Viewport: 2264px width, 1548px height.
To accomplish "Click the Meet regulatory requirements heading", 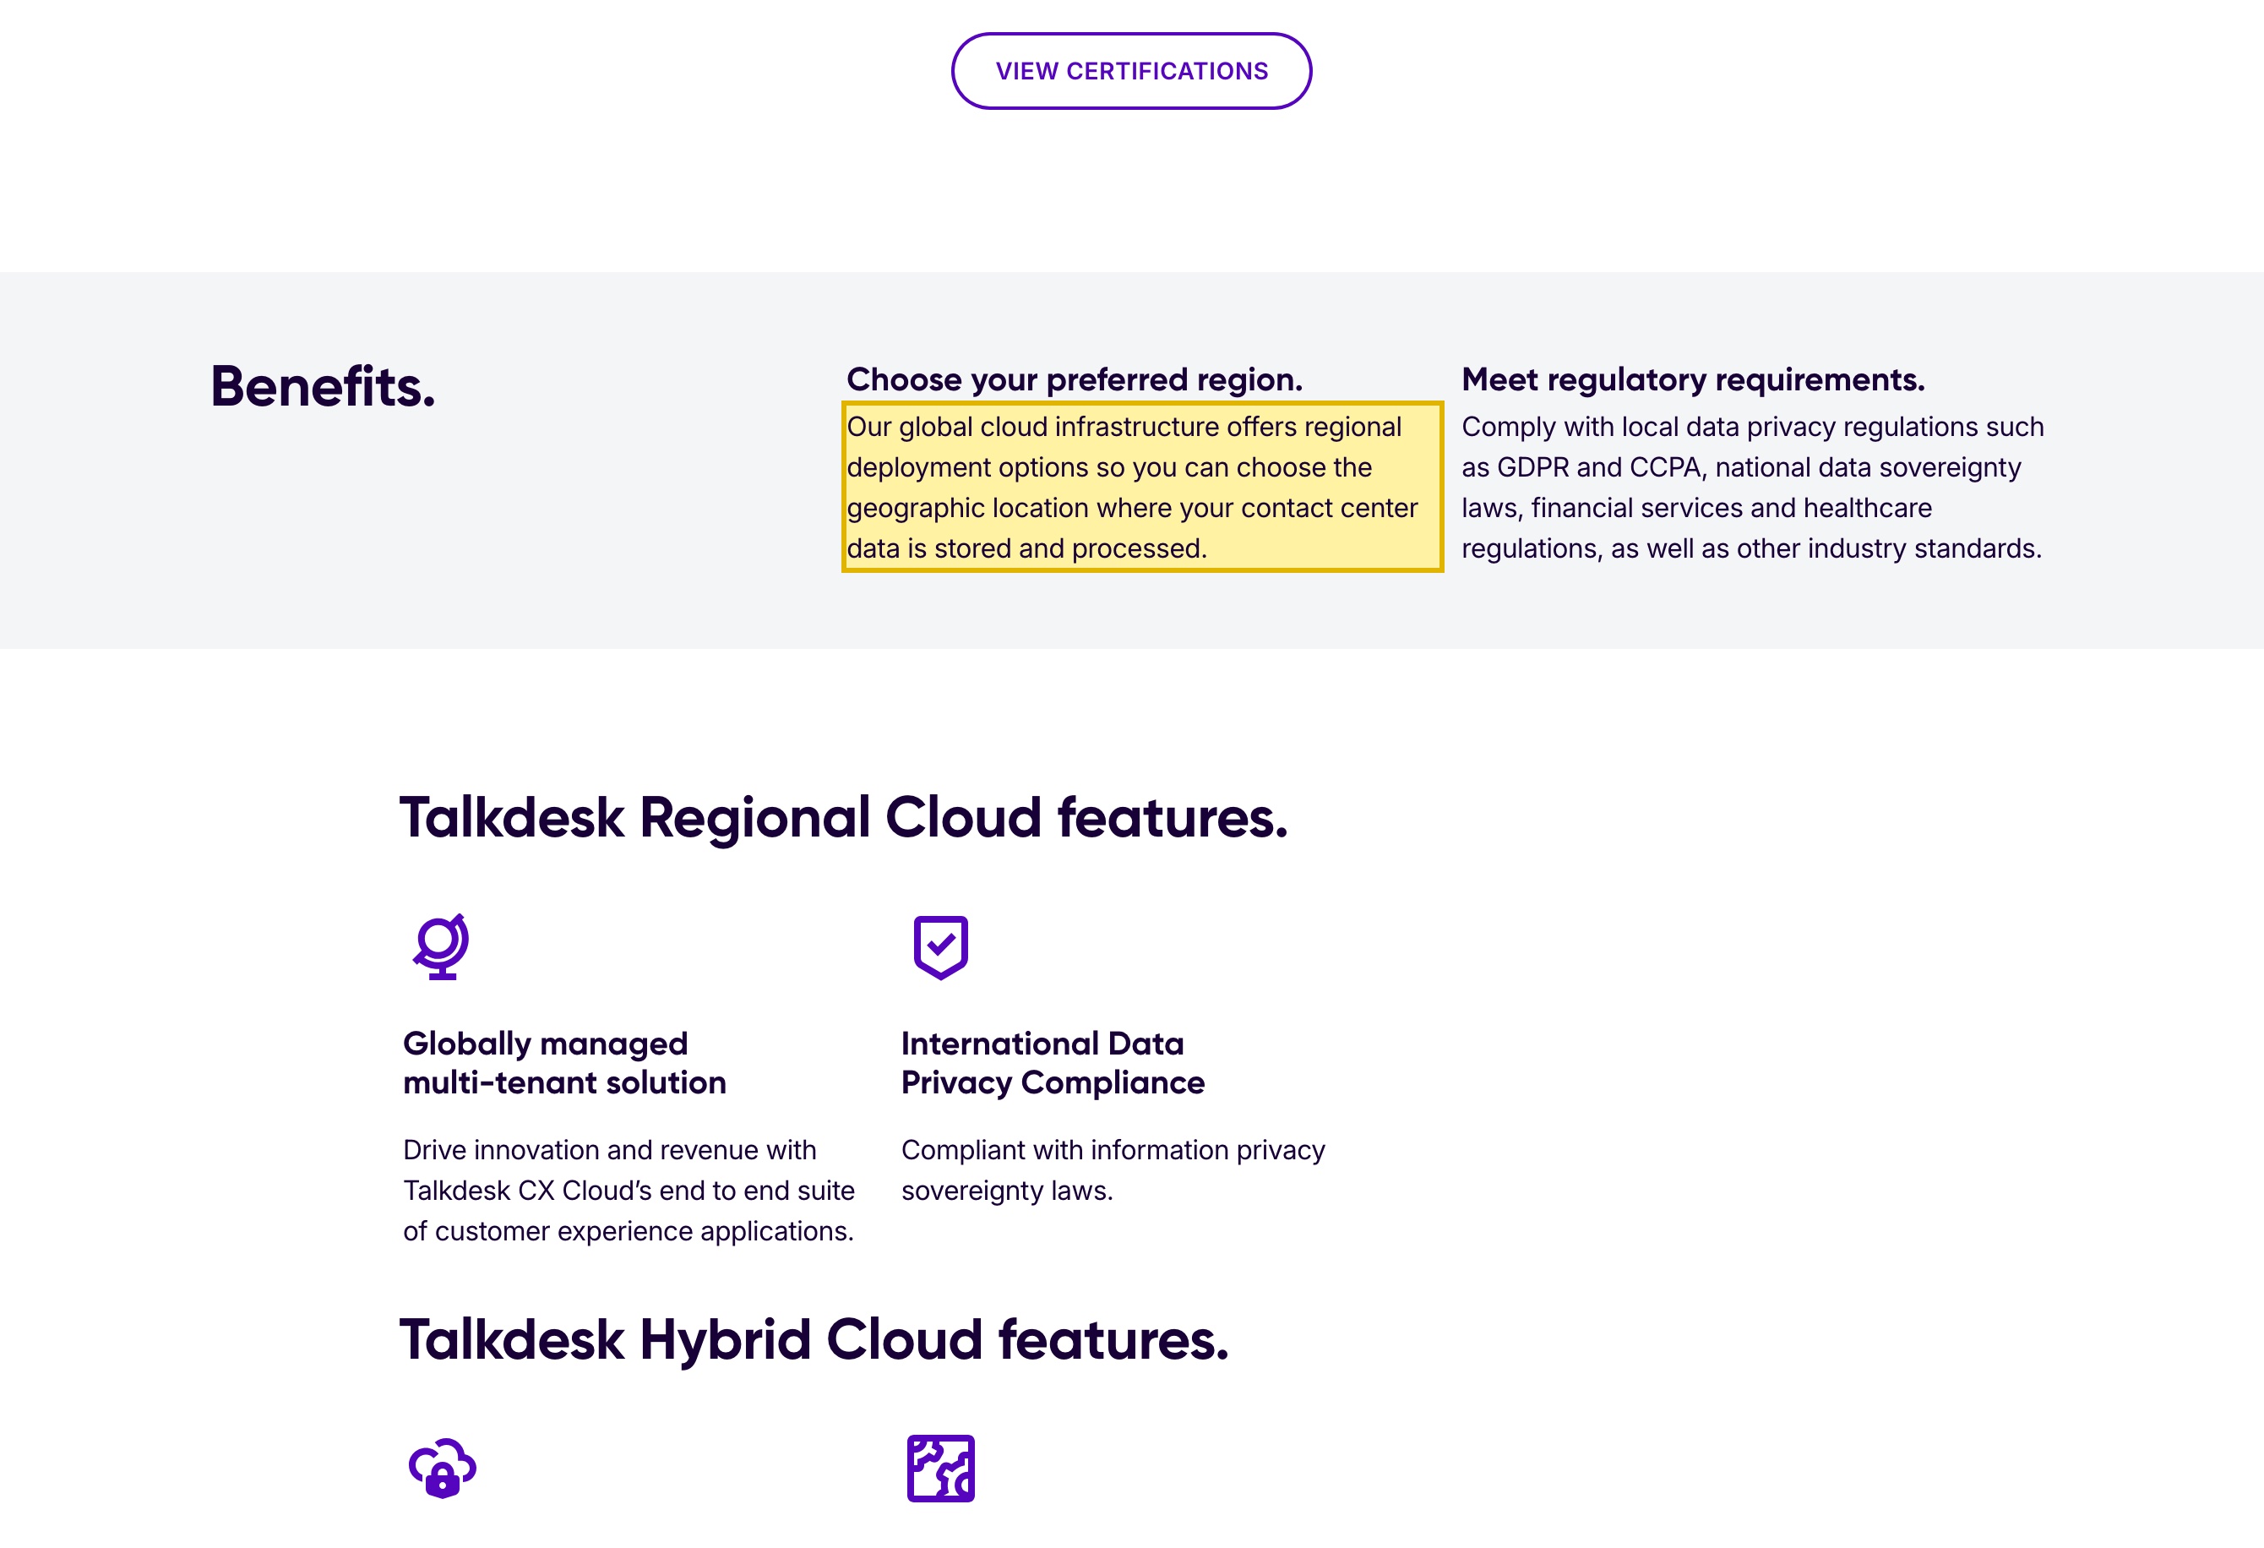I will (1693, 379).
